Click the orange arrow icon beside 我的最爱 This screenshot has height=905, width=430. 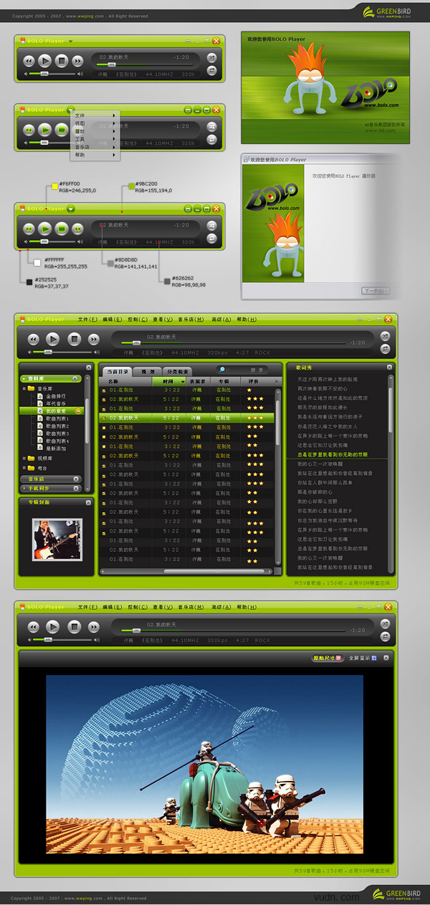(79, 411)
